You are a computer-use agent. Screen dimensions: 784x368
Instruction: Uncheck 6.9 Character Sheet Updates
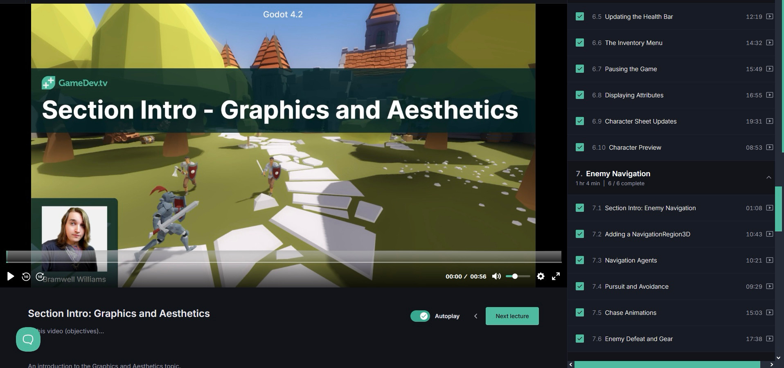(x=580, y=121)
